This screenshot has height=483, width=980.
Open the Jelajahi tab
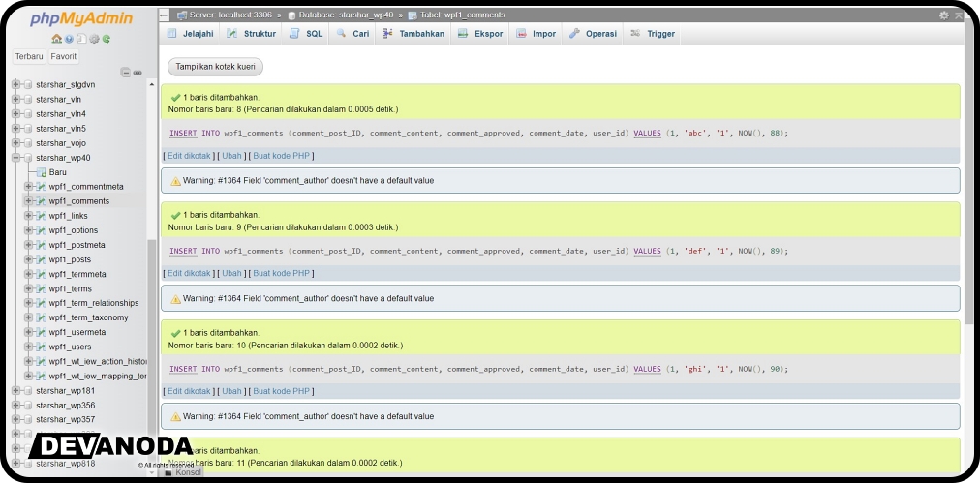(x=190, y=34)
